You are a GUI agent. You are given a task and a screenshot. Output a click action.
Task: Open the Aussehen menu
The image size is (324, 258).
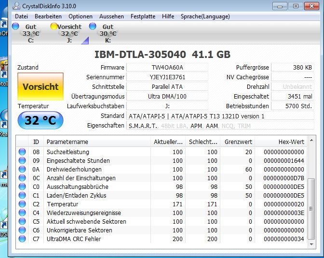coord(111,16)
